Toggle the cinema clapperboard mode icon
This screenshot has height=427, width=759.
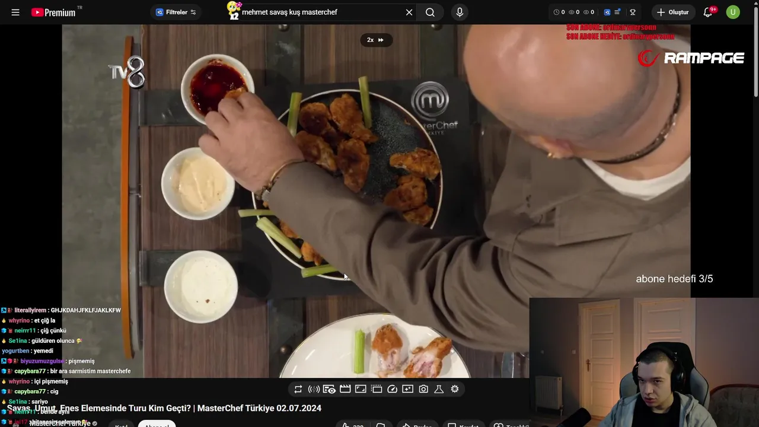pyautogui.click(x=345, y=389)
